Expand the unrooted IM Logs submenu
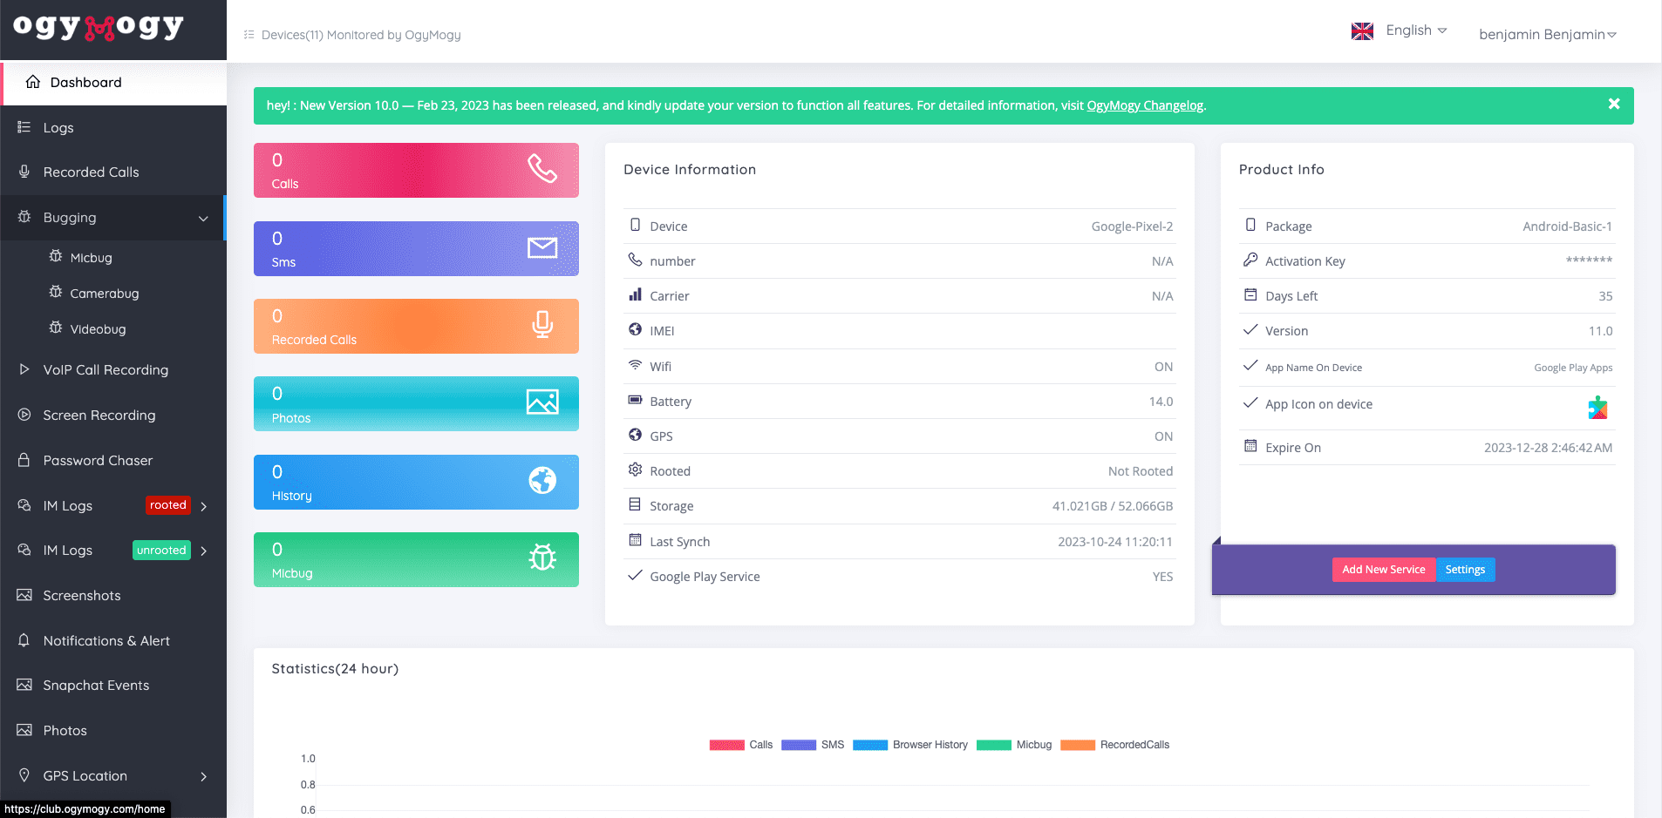 point(203,551)
